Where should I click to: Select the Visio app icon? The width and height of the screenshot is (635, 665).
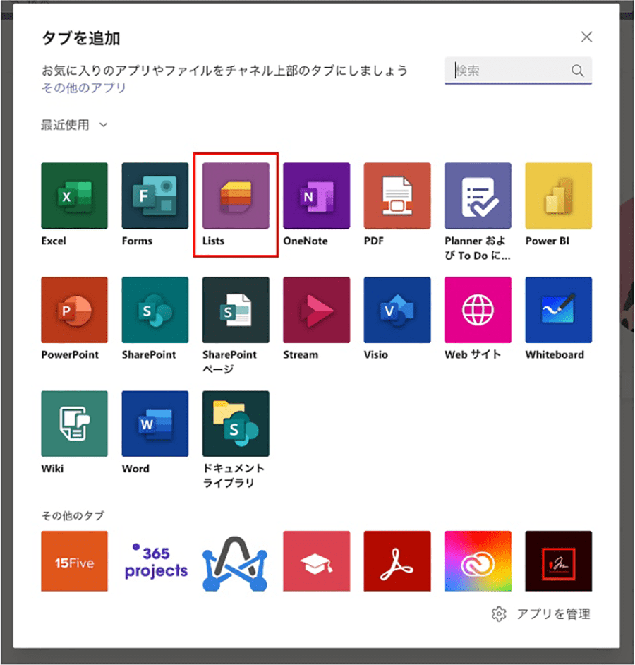pyautogui.click(x=397, y=310)
